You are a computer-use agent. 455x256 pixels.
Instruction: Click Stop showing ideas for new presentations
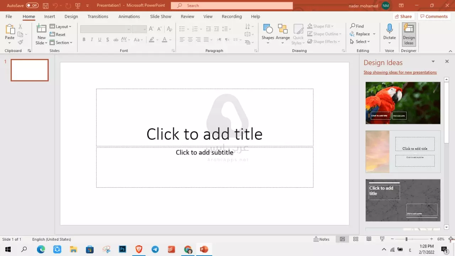(400, 72)
